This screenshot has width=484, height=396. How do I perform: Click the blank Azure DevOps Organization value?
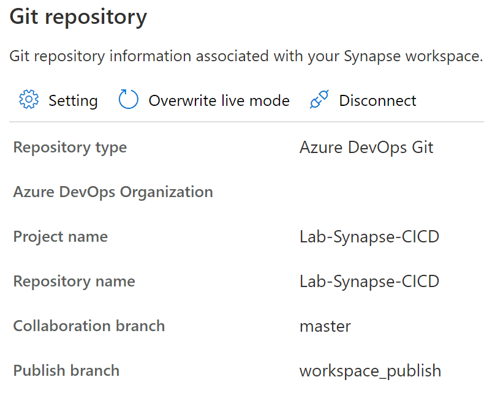366,192
